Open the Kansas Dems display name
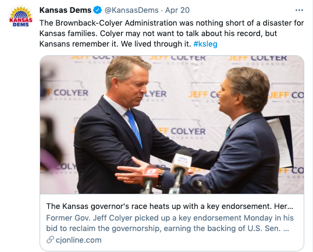 (x=65, y=10)
